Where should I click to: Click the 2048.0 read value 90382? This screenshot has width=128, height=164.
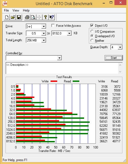[x=116, y=133]
